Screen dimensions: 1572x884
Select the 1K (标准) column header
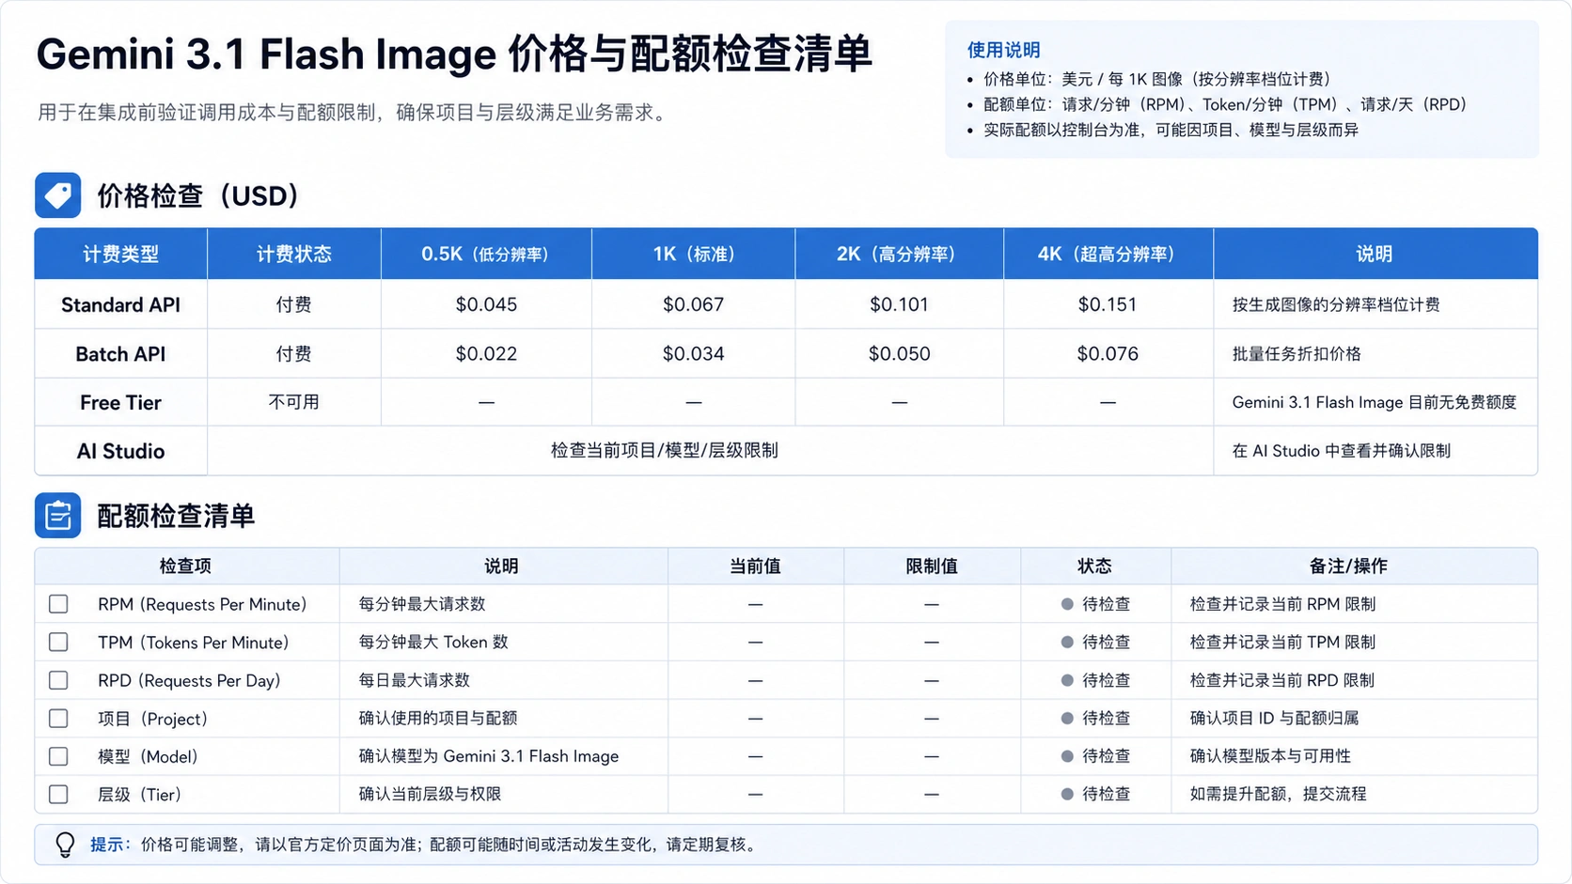pos(694,254)
